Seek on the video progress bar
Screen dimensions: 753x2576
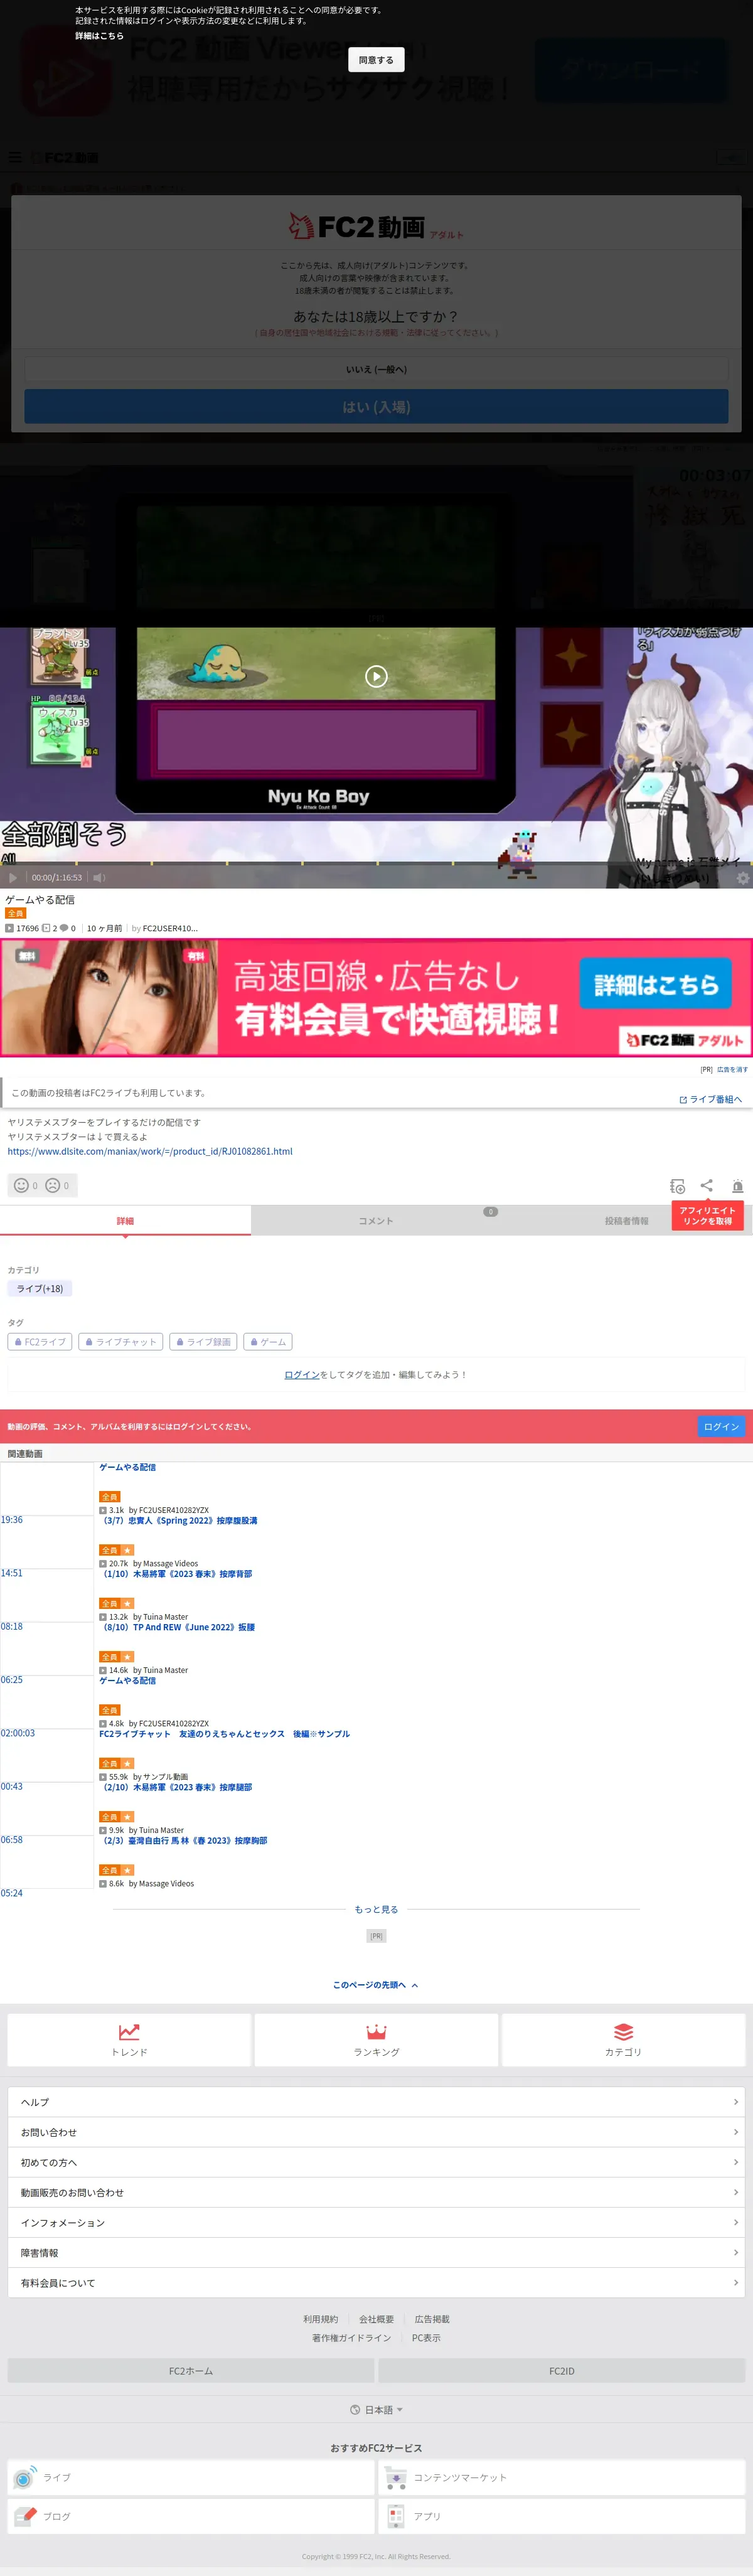click(376, 862)
